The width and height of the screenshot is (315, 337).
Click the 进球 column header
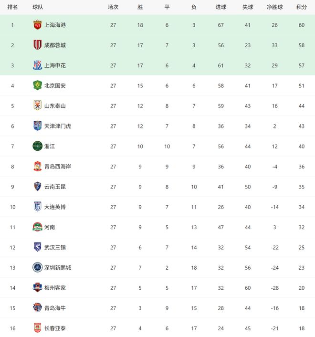click(220, 7)
